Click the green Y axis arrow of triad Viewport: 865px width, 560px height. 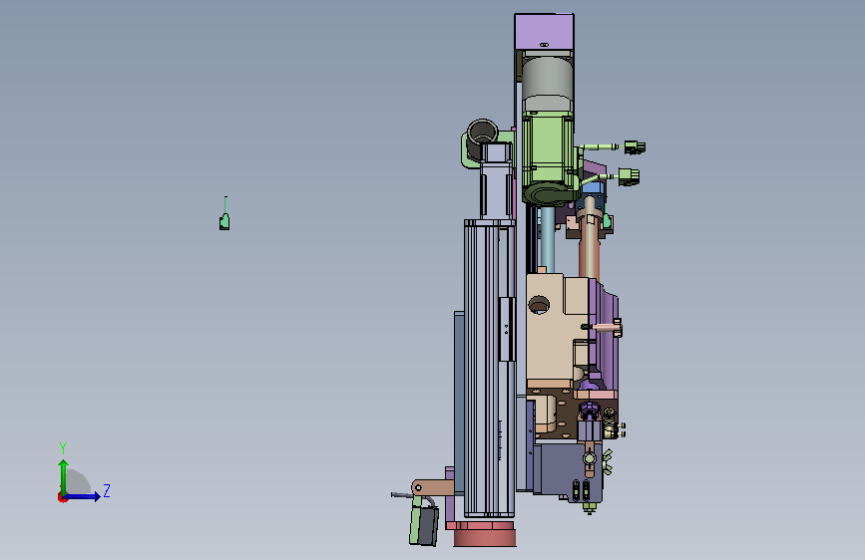(x=64, y=477)
